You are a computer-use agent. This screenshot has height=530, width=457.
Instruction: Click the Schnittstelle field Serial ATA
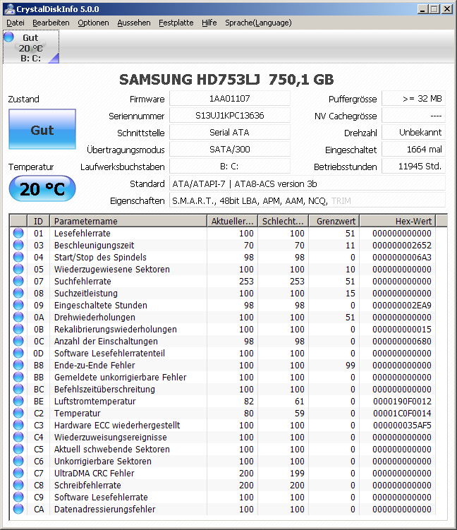point(230,133)
